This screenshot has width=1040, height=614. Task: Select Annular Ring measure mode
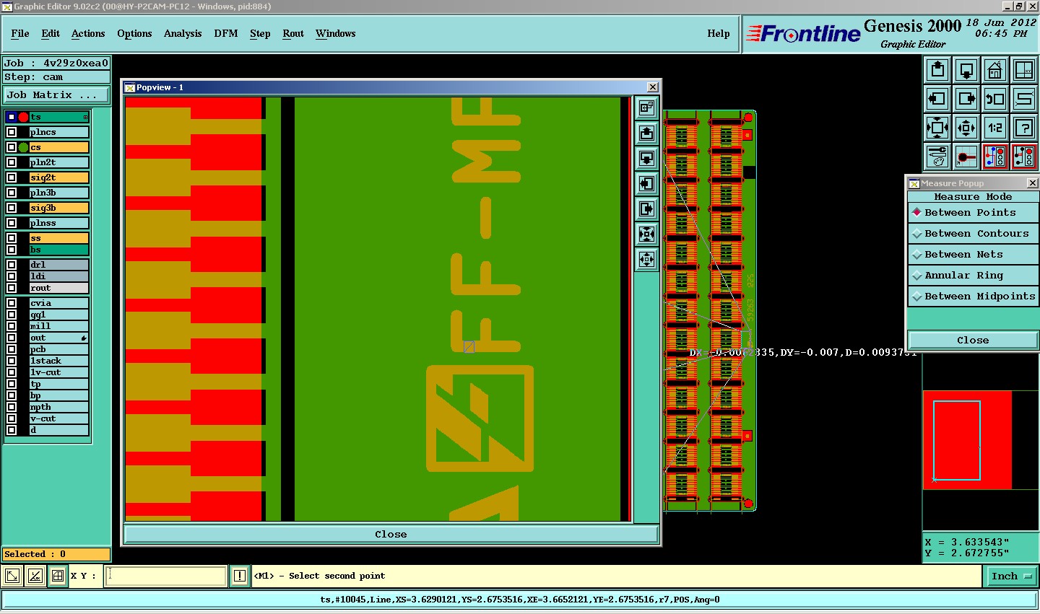tap(973, 276)
